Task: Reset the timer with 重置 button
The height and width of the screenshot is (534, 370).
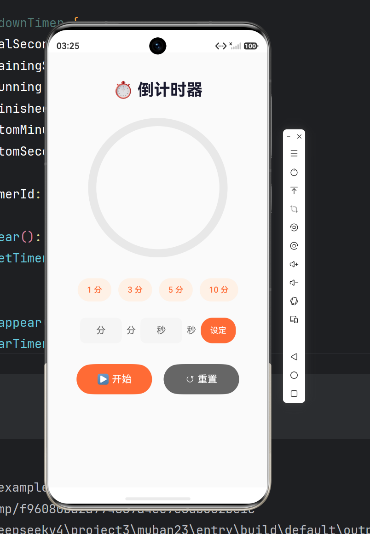Action: tap(201, 379)
